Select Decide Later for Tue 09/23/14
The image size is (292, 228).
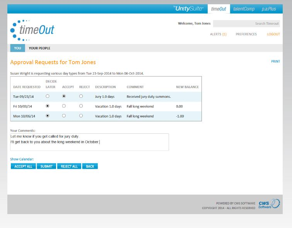click(x=48, y=96)
